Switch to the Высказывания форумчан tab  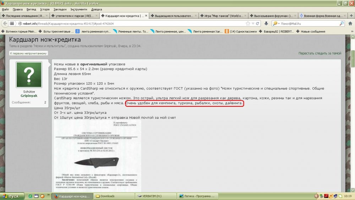coord(273,16)
